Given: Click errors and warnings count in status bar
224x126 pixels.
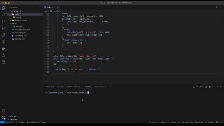Looking at the screenshot, I should pyautogui.click(x=9, y=122).
